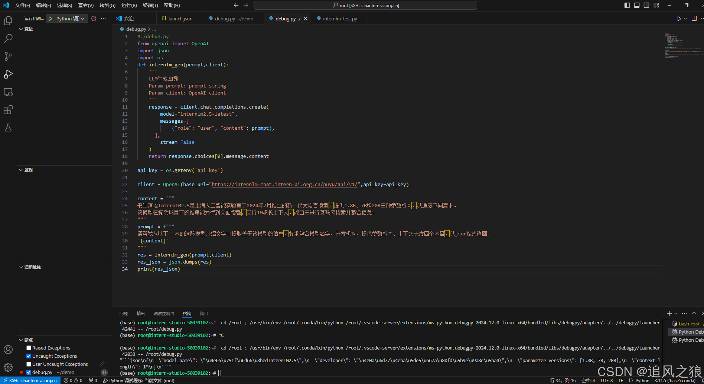Open launch.json via debug gear icon

94,19
